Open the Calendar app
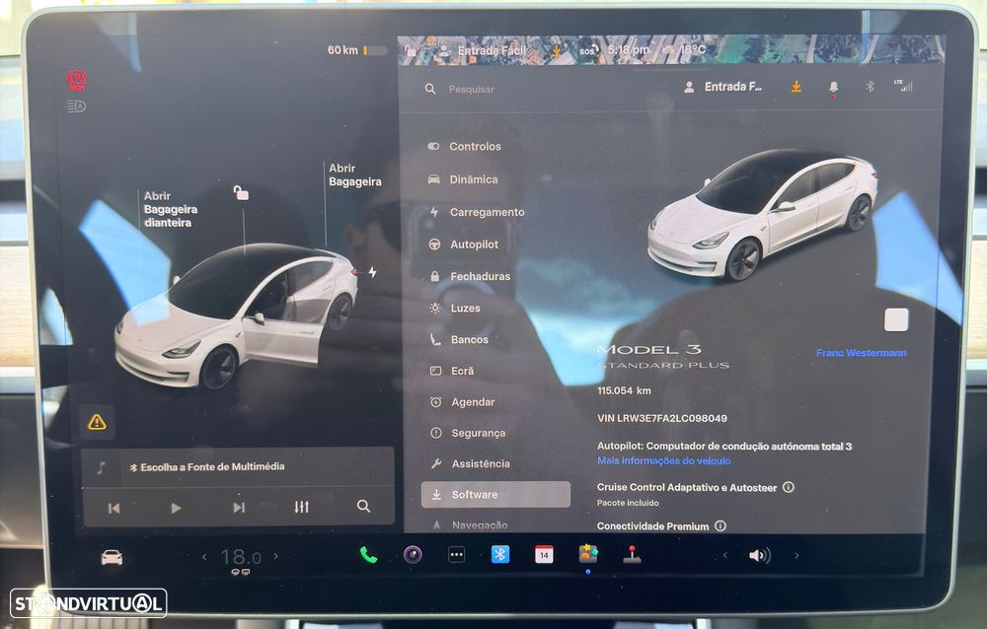Image resolution: width=987 pixels, height=629 pixels. [x=544, y=554]
